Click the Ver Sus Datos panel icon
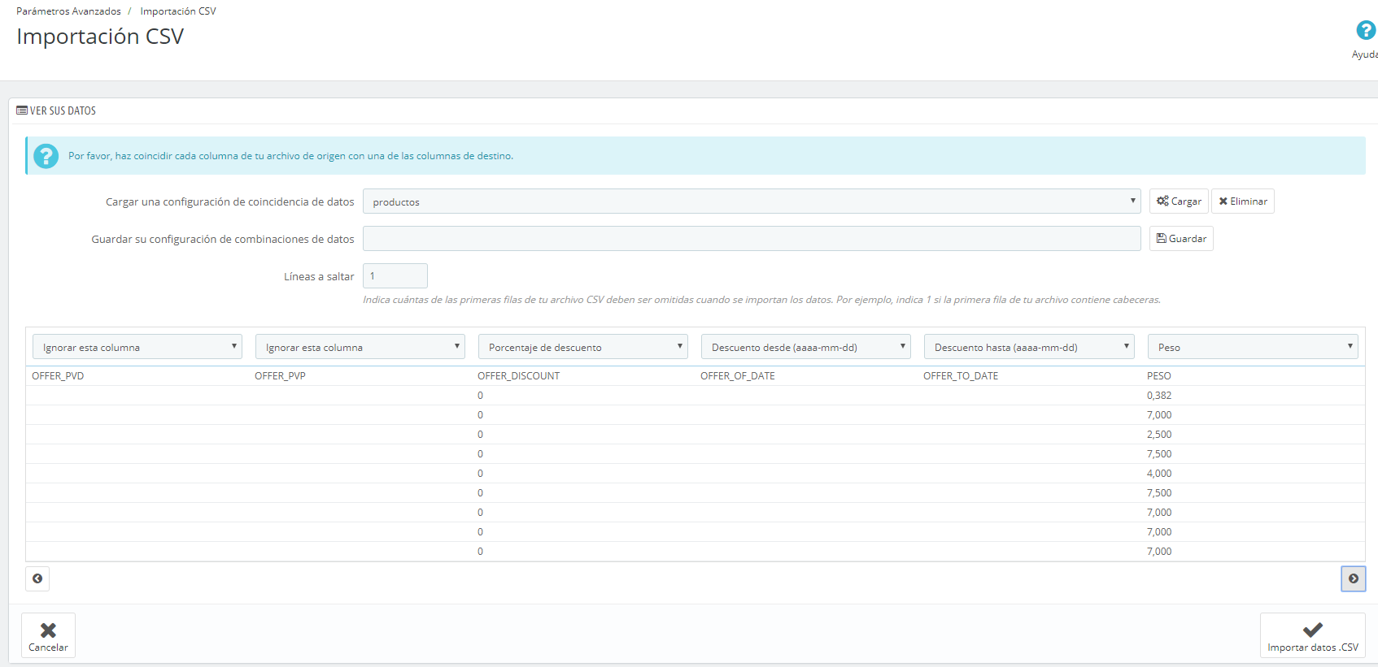Screen dimensions: 1378x667 22,110
